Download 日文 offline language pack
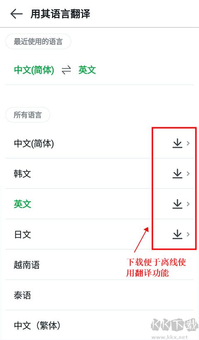 coord(177,234)
